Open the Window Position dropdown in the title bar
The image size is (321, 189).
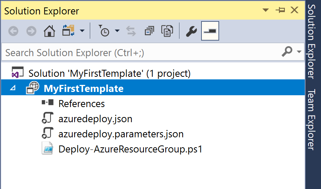pos(266,10)
